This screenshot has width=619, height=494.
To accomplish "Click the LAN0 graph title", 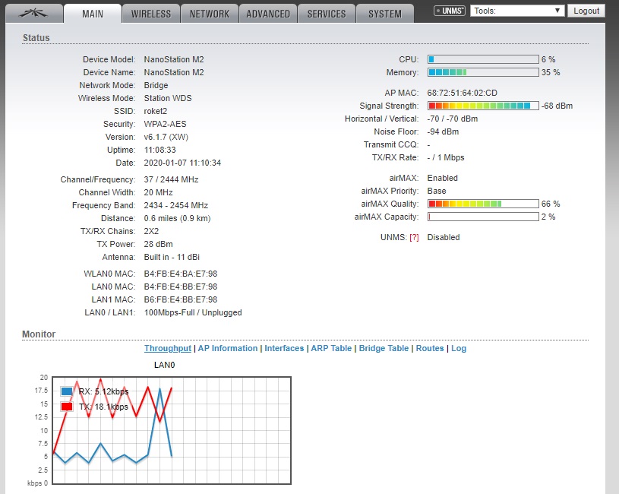I will click(x=164, y=365).
